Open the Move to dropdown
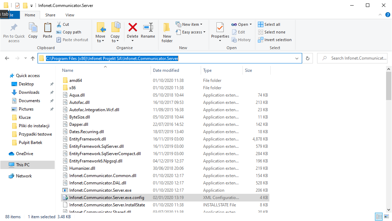The width and height of the screenshot is (392, 221). tap(100, 32)
